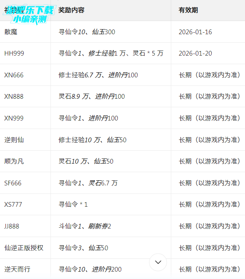Image resolution: width=245 pixels, height=279 pixels.
Task: Click the expiry date 2026-01-16
Action: 195,32
